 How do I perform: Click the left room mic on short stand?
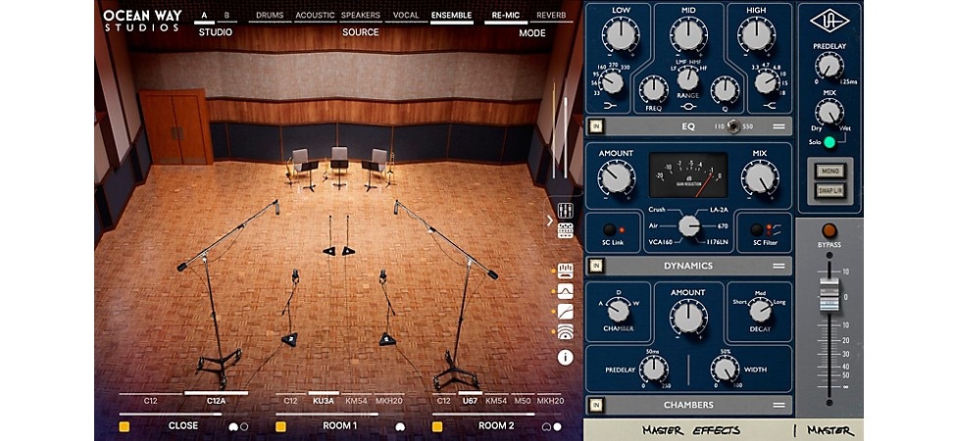290,308
